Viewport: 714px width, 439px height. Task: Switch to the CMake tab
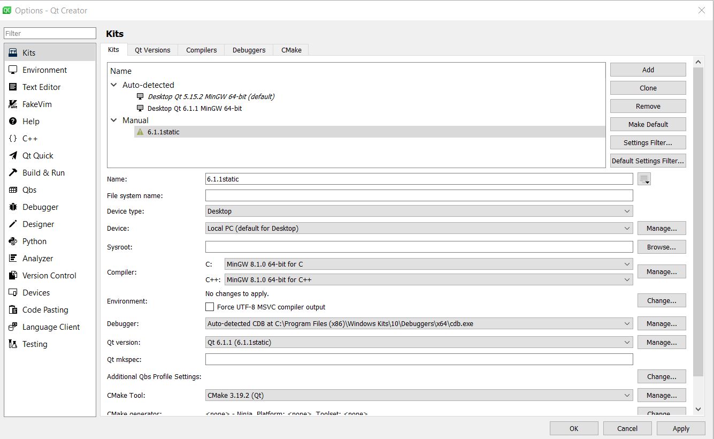(291, 50)
